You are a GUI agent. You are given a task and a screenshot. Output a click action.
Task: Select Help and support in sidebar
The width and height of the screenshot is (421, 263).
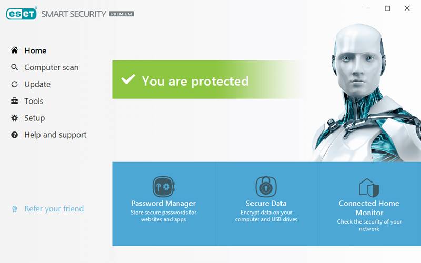pos(55,135)
